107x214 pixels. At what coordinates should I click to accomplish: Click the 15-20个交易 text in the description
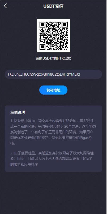click(69, 127)
